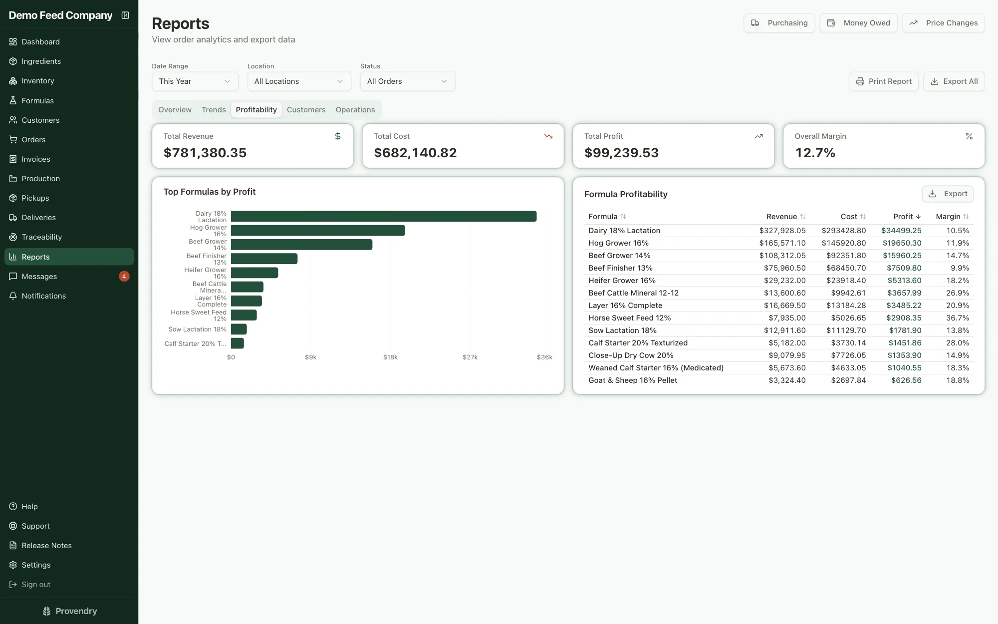Click the Heifer Grower 16% chart bar

point(254,273)
